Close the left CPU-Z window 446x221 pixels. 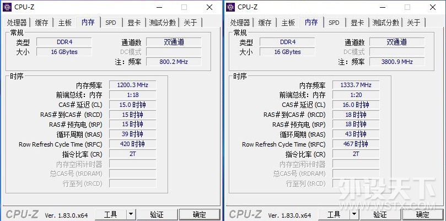(209, 7)
